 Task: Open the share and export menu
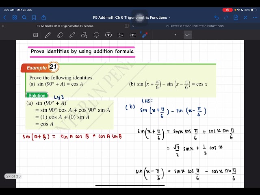pos(43,17)
